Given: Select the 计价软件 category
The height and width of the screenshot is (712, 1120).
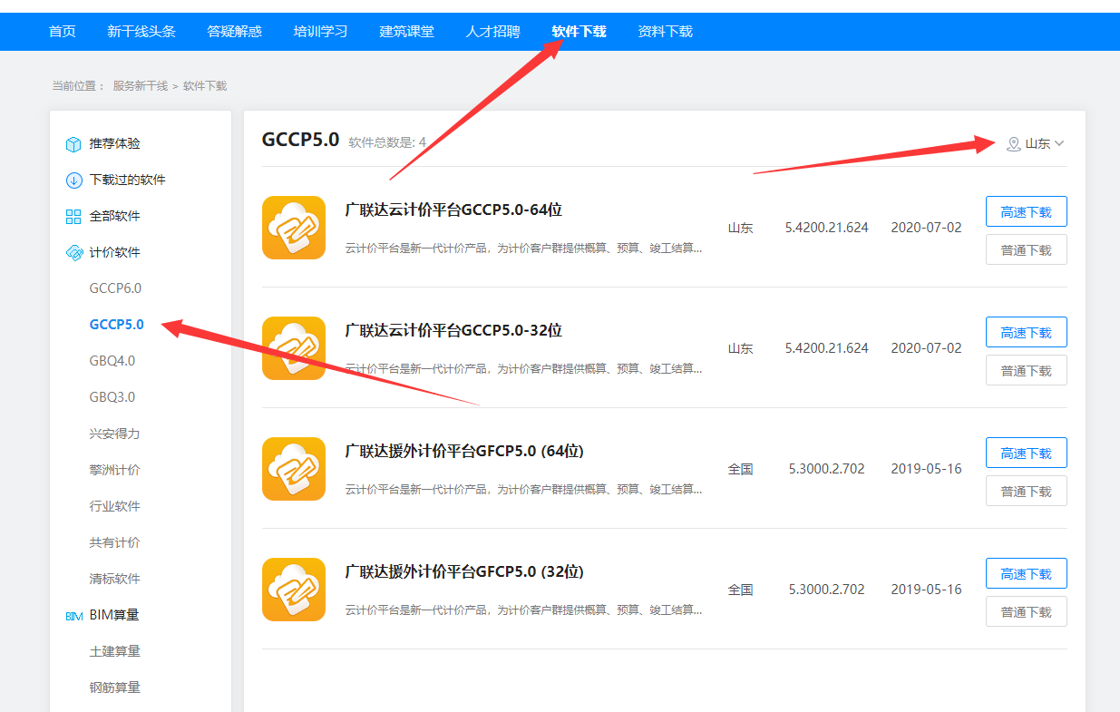Looking at the screenshot, I should click(x=115, y=252).
